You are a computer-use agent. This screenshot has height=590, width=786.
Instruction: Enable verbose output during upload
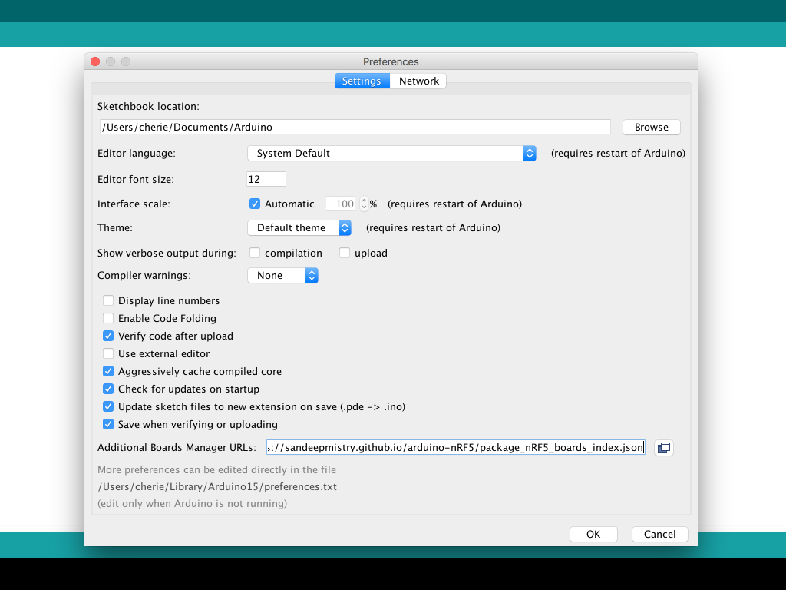tap(345, 253)
